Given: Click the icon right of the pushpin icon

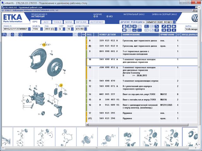Looking at the screenshot, I should pyautogui.click(x=169, y=26).
